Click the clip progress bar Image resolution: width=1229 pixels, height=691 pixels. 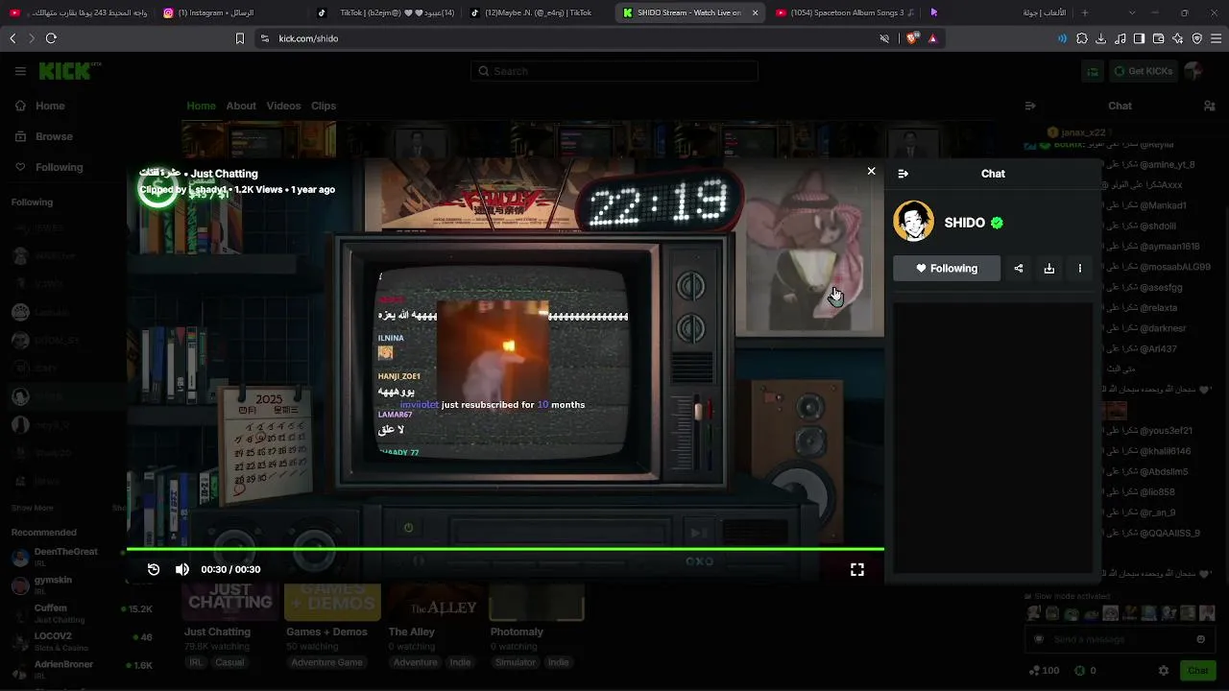(505, 550)
